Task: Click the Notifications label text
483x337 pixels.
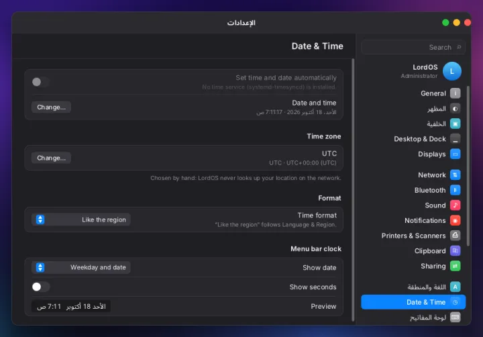Action: [x=425, y=220]
